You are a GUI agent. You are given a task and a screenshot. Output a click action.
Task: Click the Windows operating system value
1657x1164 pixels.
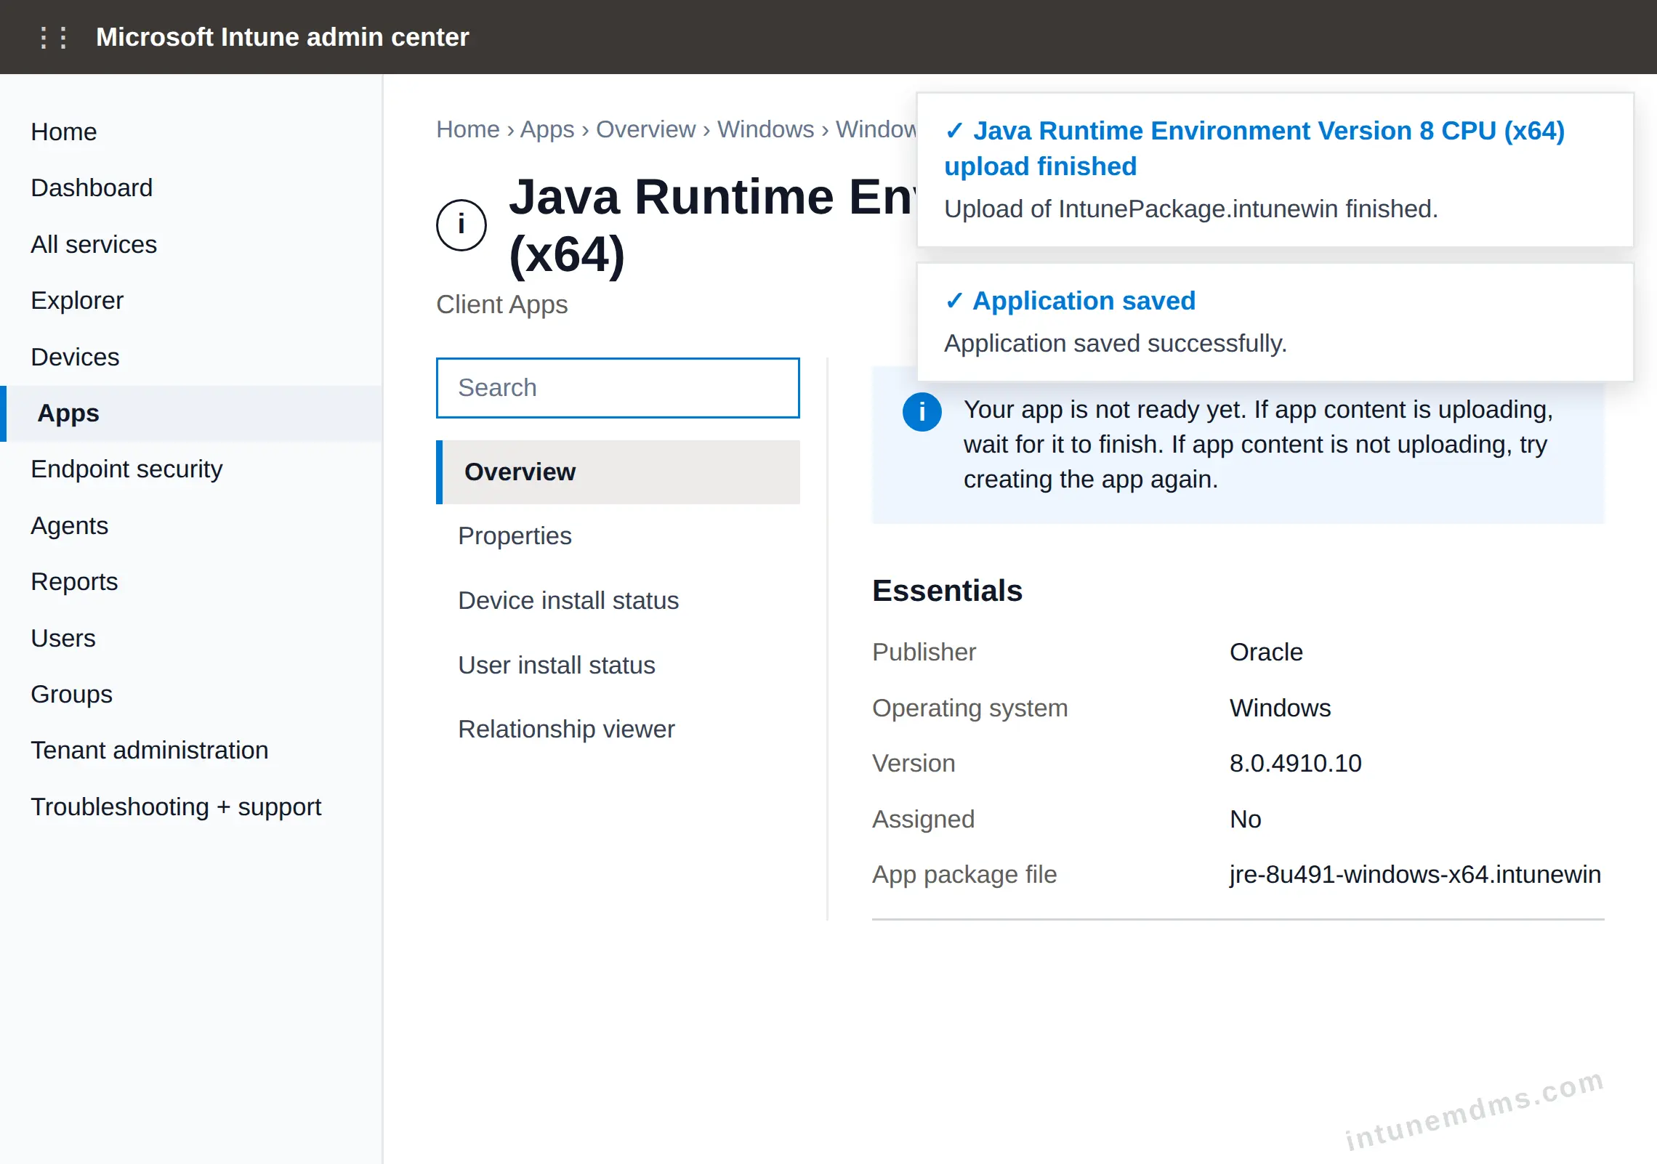[1280, 708]
